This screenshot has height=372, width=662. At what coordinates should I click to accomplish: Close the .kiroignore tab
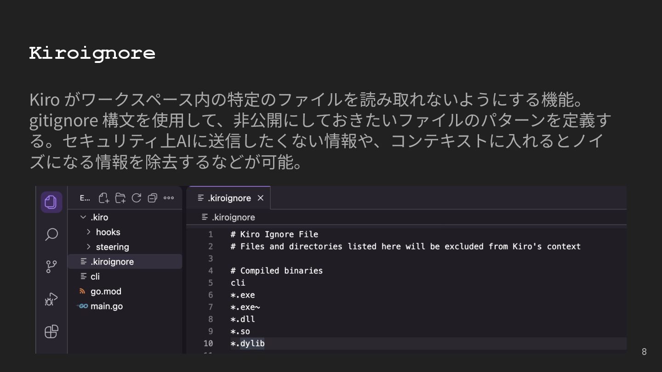[x=261, y=198]
